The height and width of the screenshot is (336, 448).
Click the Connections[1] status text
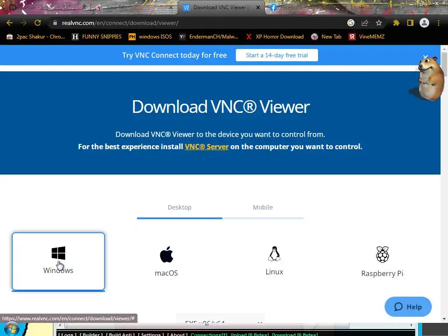pos(209,334)
